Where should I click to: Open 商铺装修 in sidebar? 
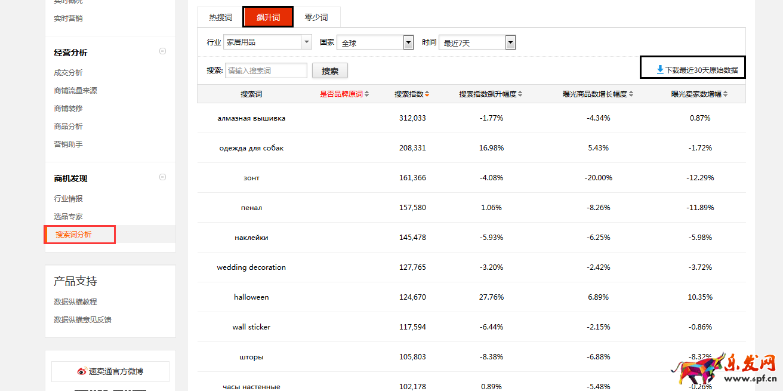68,109
